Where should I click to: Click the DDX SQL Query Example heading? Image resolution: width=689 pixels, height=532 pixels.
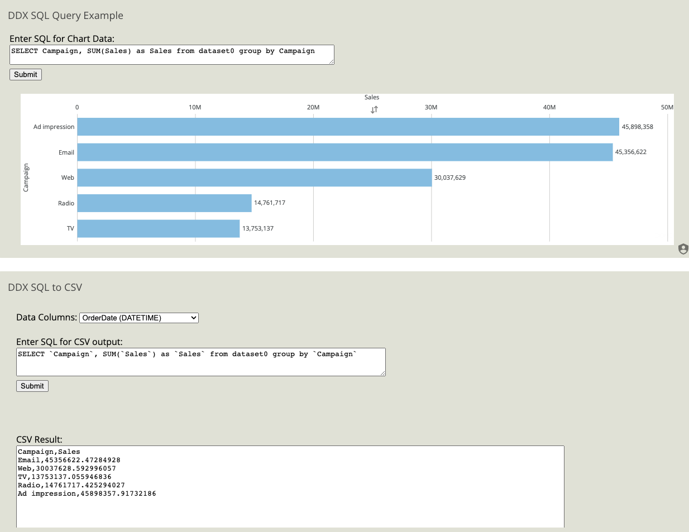pos(65,16)
